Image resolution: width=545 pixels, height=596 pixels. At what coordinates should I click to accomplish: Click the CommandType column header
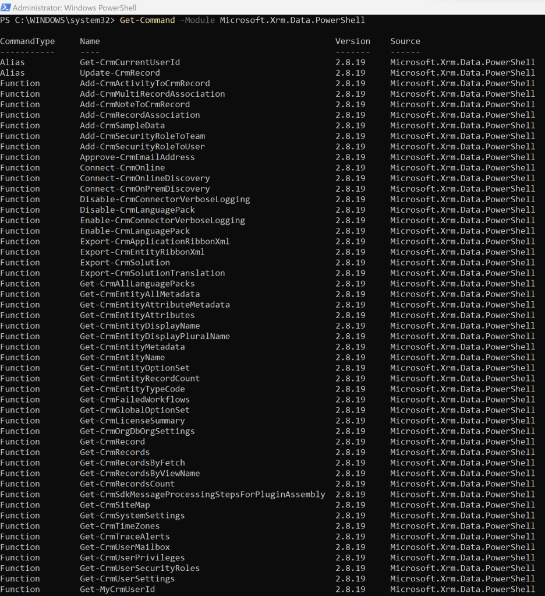coord(27,41)
